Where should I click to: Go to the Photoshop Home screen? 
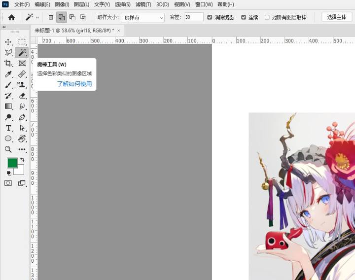pyautogui.click(x=11, y=17)
